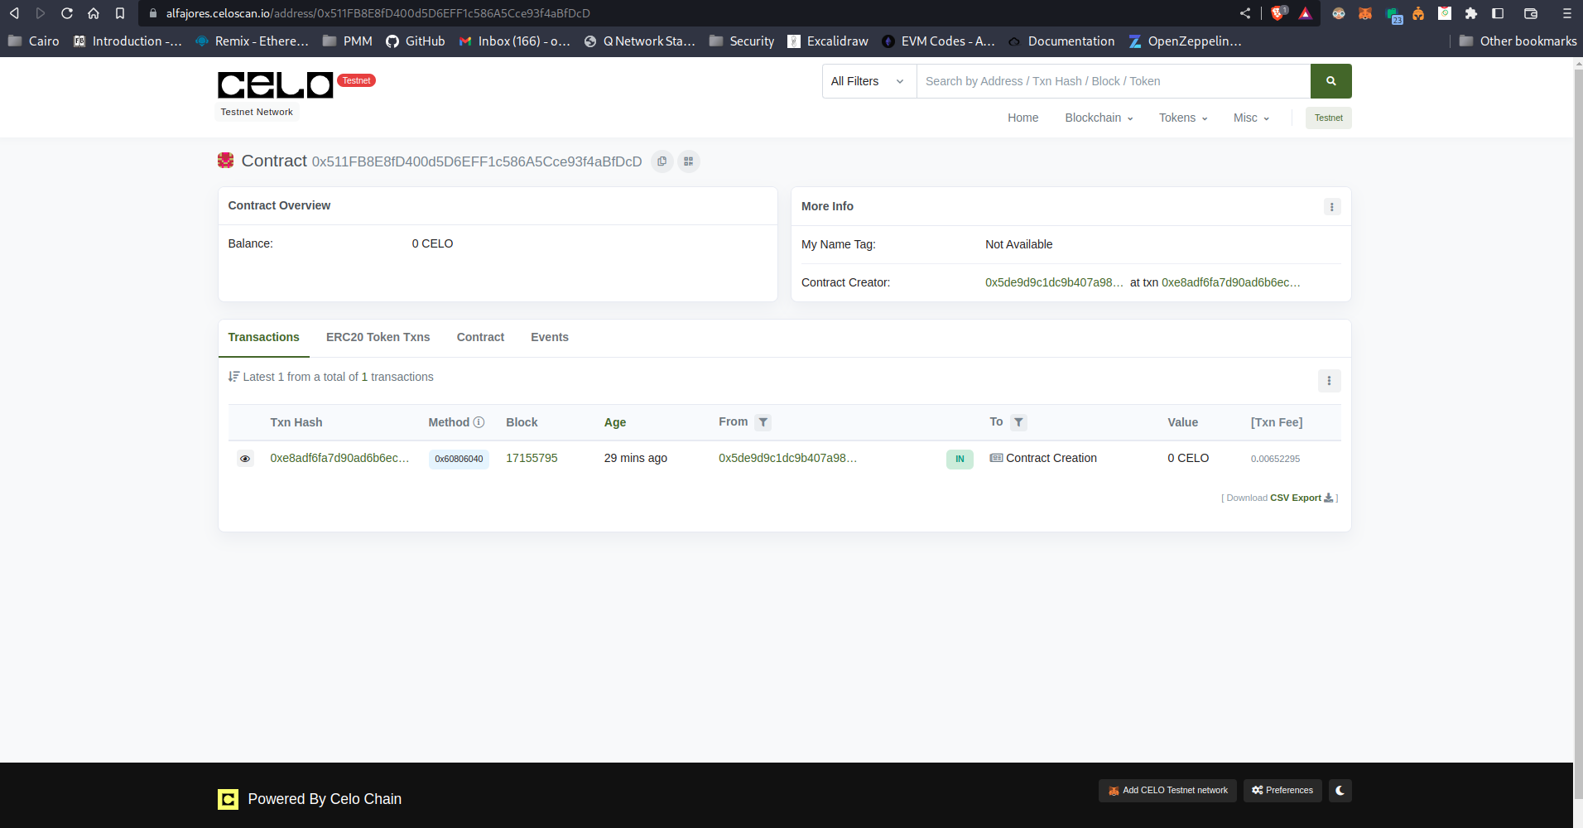Open the transactions table three-dot menu
1583x828 pixels.
pyautogui.click(x=1330, y=381)
